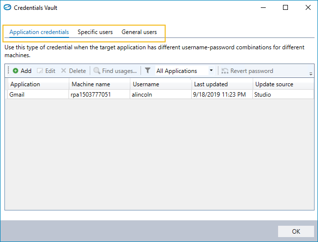
Task: Click the Find usages magnifier icon
Action: coord(97,71)
